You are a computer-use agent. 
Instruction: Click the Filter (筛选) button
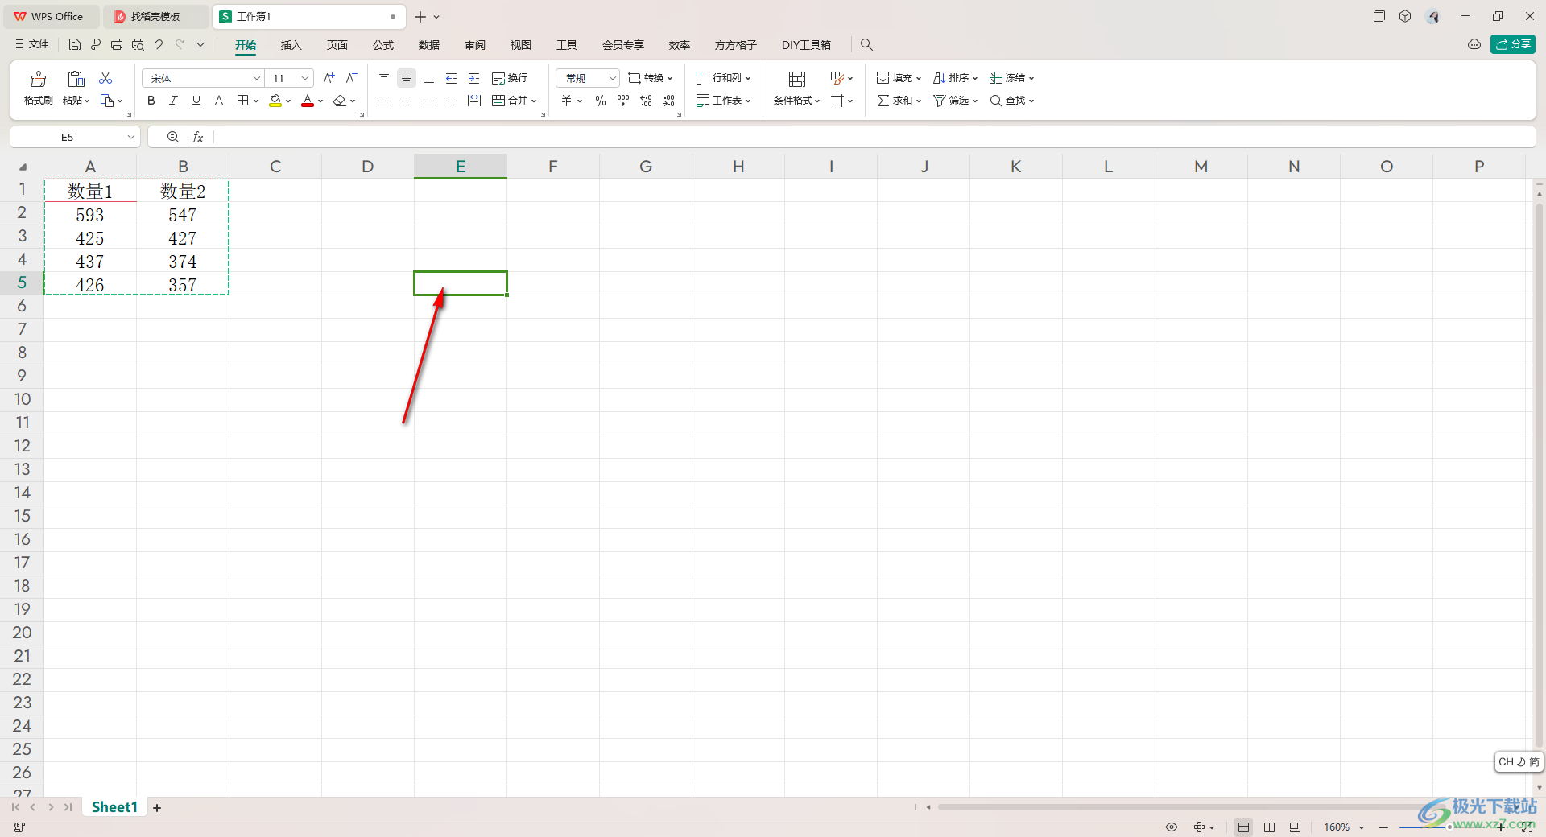(x=955, y=101)
